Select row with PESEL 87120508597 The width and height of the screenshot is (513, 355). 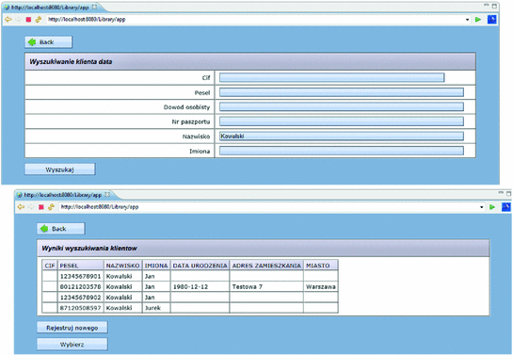coord(190,308)
